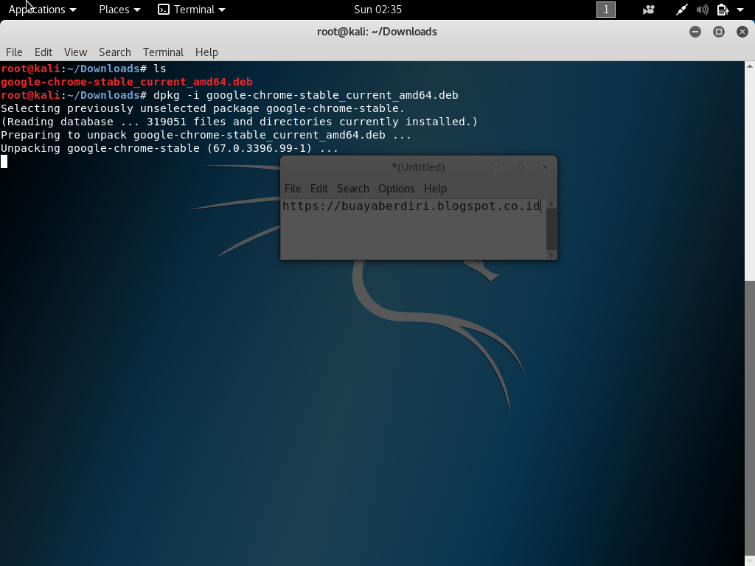Viewport: 755px width, 566px height.
Task: Open the Edit menu in Leafpad
Action: point(319,189)
